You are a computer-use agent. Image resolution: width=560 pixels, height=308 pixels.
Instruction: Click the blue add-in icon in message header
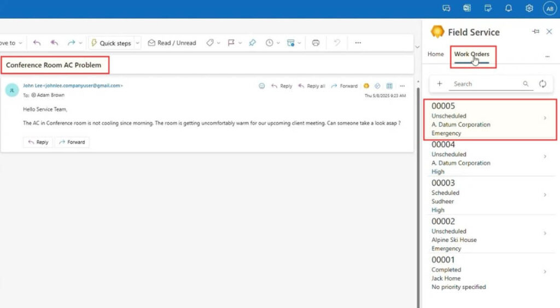[x=377, y=86]
